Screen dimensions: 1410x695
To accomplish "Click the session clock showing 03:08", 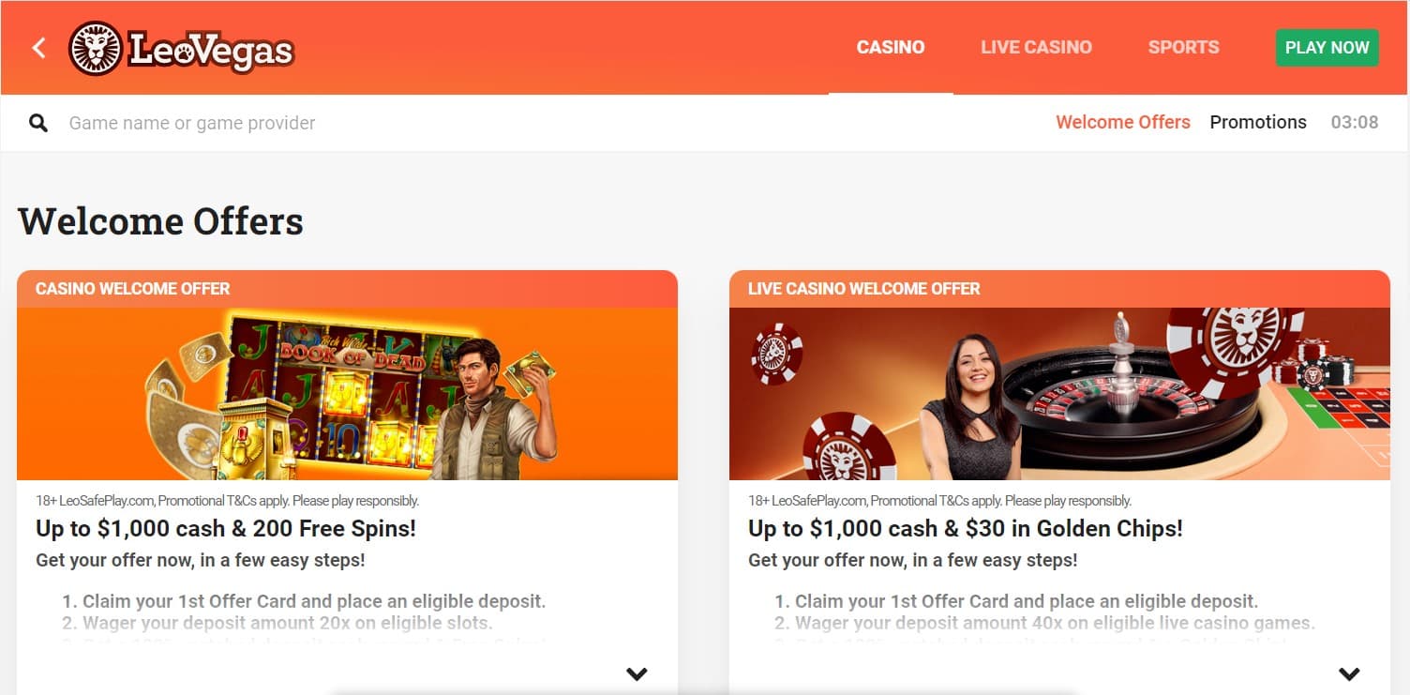I will [1355, 122].
